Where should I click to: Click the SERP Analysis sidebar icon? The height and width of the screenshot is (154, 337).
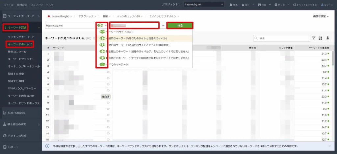[5, 113]
